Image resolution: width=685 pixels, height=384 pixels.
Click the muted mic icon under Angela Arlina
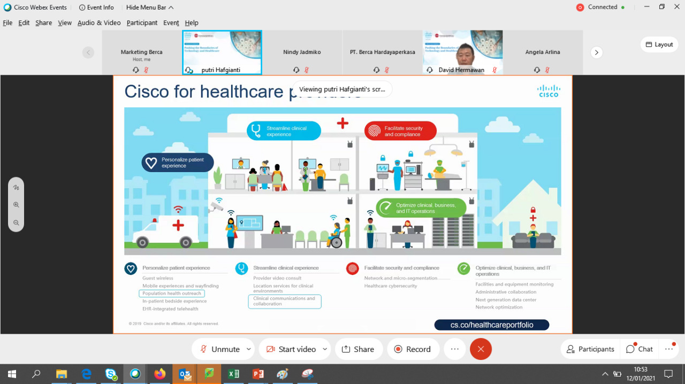click(x=547, y=70)
